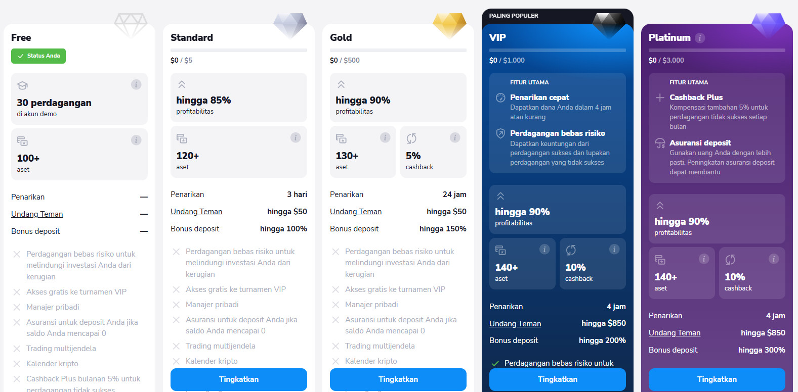Screen dimensions: 798x392
Task: Click the VIP risk-free trading checkmark
Action: (x=495, y=363)
